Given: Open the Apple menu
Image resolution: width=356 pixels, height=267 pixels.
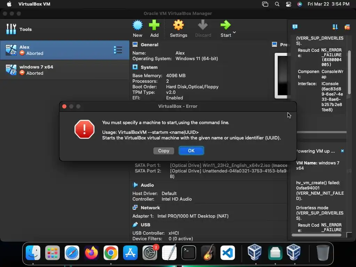Looking at the screenshot, I should coord(9,4).
